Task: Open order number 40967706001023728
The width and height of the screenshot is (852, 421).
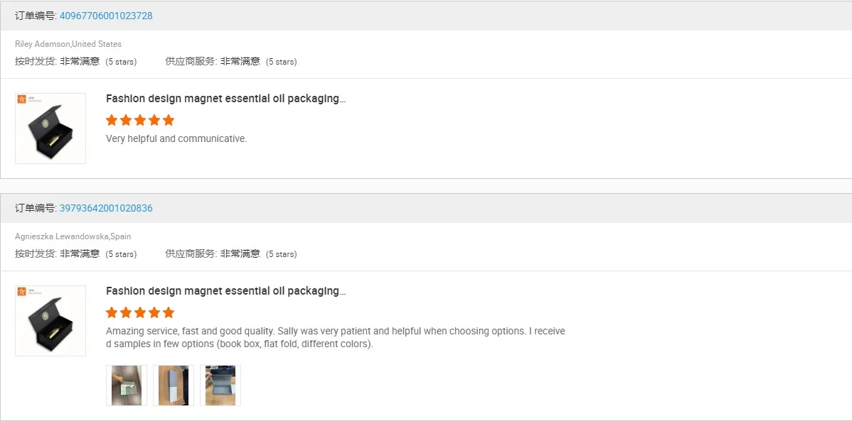Action: [106, 16]
